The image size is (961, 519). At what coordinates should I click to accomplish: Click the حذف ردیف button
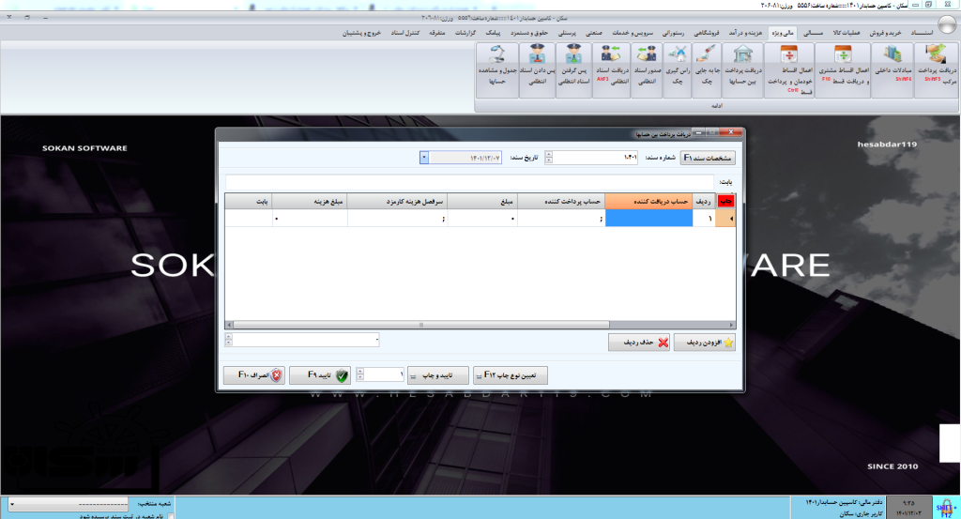click(638, 343)
